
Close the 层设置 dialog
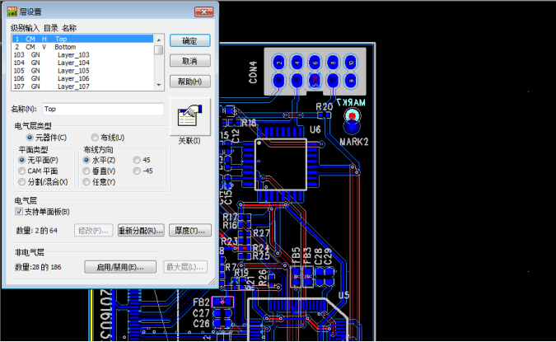[204, 12]
